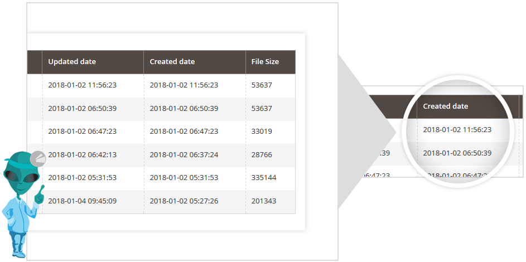Sort by the File Size column header
This screenshot has width=526, height=262.
point(265,62)
